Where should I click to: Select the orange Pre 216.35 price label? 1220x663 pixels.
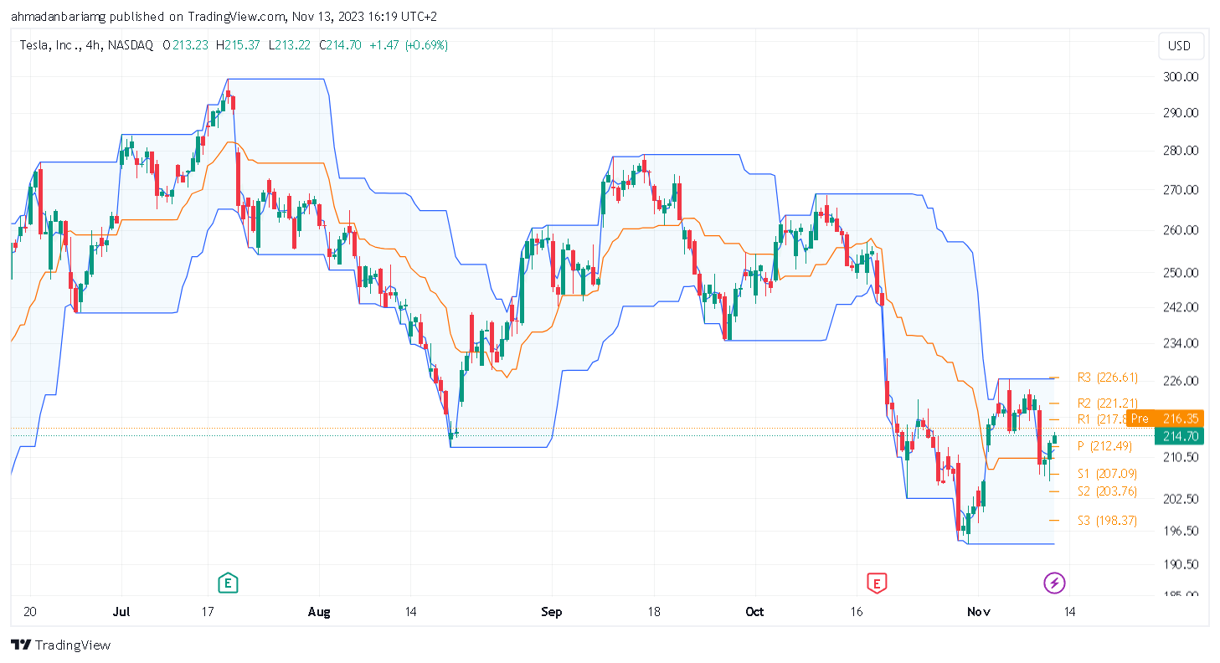(1165, 419)
